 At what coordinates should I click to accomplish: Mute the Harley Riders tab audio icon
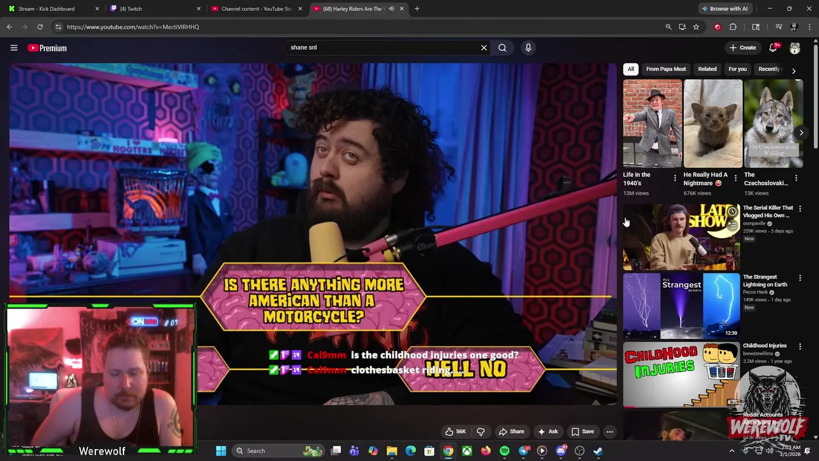pos(391,9)
